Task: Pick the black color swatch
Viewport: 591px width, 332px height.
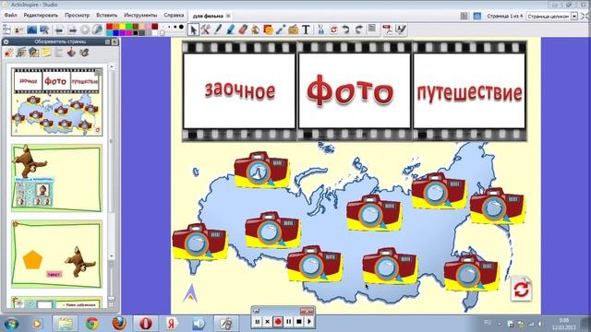Action: click(136, 33)
